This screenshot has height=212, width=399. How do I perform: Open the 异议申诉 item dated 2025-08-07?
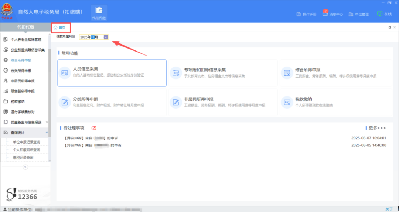click(x=92, y=138)
